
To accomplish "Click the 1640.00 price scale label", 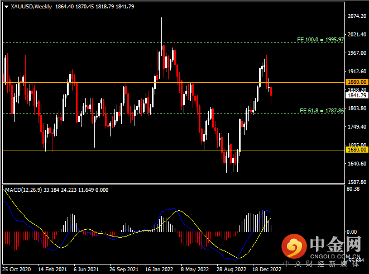I will click(356, 164).
